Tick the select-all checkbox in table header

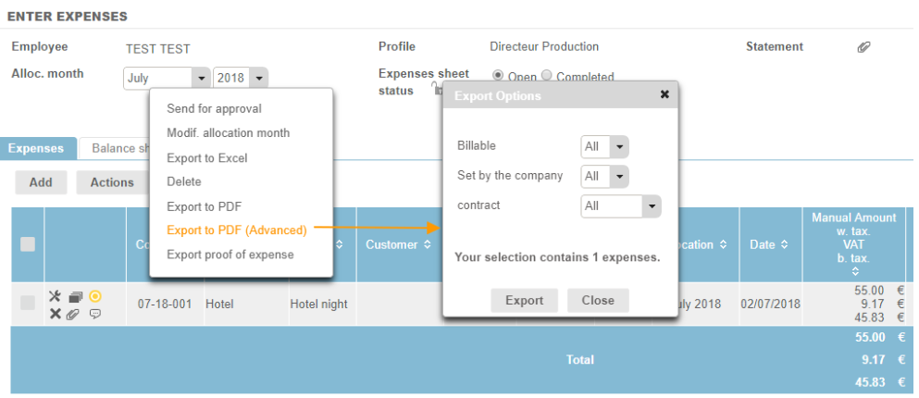coord(28,244)
